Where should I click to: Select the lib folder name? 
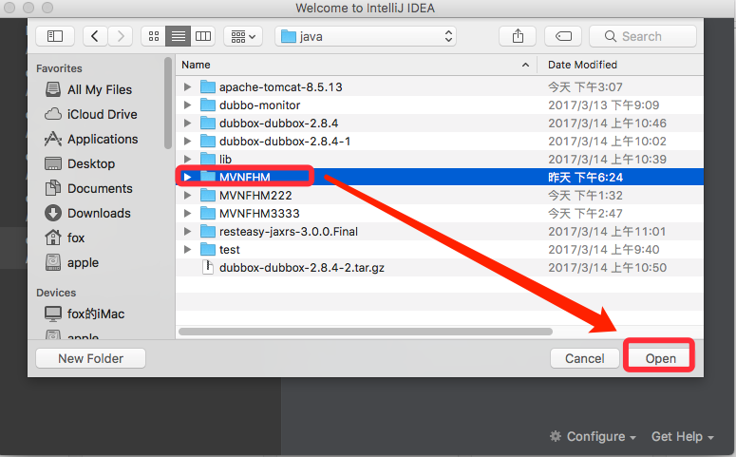click(225, 160)
